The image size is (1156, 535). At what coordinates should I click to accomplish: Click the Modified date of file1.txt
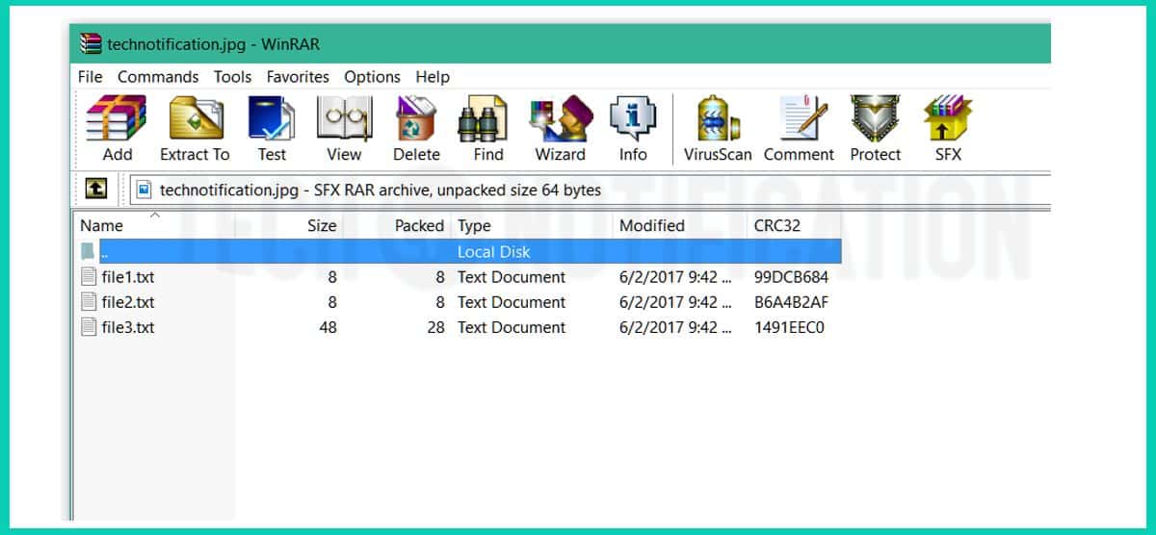point(675,277)
